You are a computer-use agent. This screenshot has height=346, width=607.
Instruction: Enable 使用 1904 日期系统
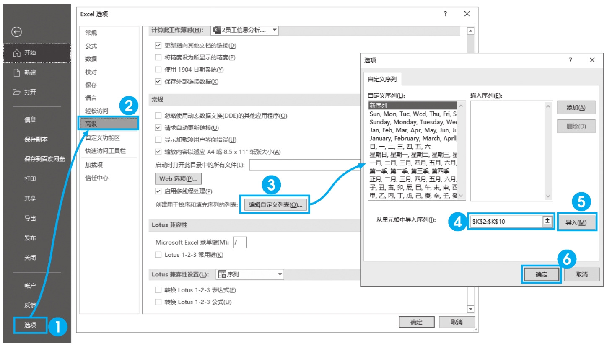pyautogui.click(x=158, y=70)
